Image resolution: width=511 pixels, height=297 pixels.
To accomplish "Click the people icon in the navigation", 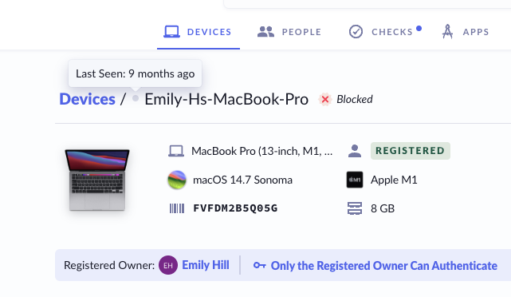I will (x=265, y=32).
